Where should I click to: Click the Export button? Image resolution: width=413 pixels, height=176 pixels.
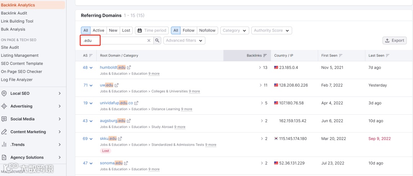click(x=395, y=40)
